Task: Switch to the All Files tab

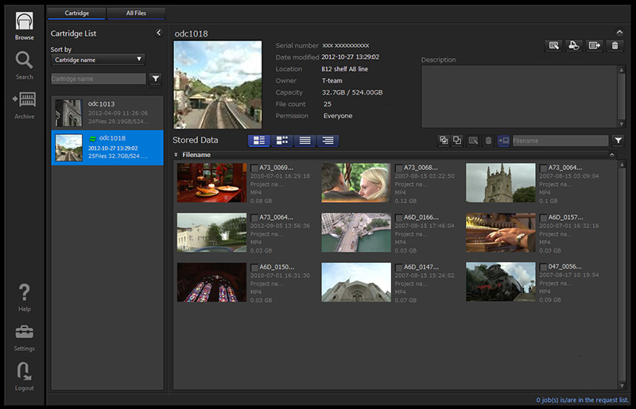Action: 137,14
